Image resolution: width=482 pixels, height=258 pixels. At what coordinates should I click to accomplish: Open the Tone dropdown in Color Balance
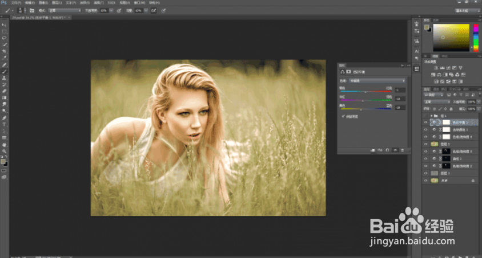pyautogui.click(x=377, y=80)
